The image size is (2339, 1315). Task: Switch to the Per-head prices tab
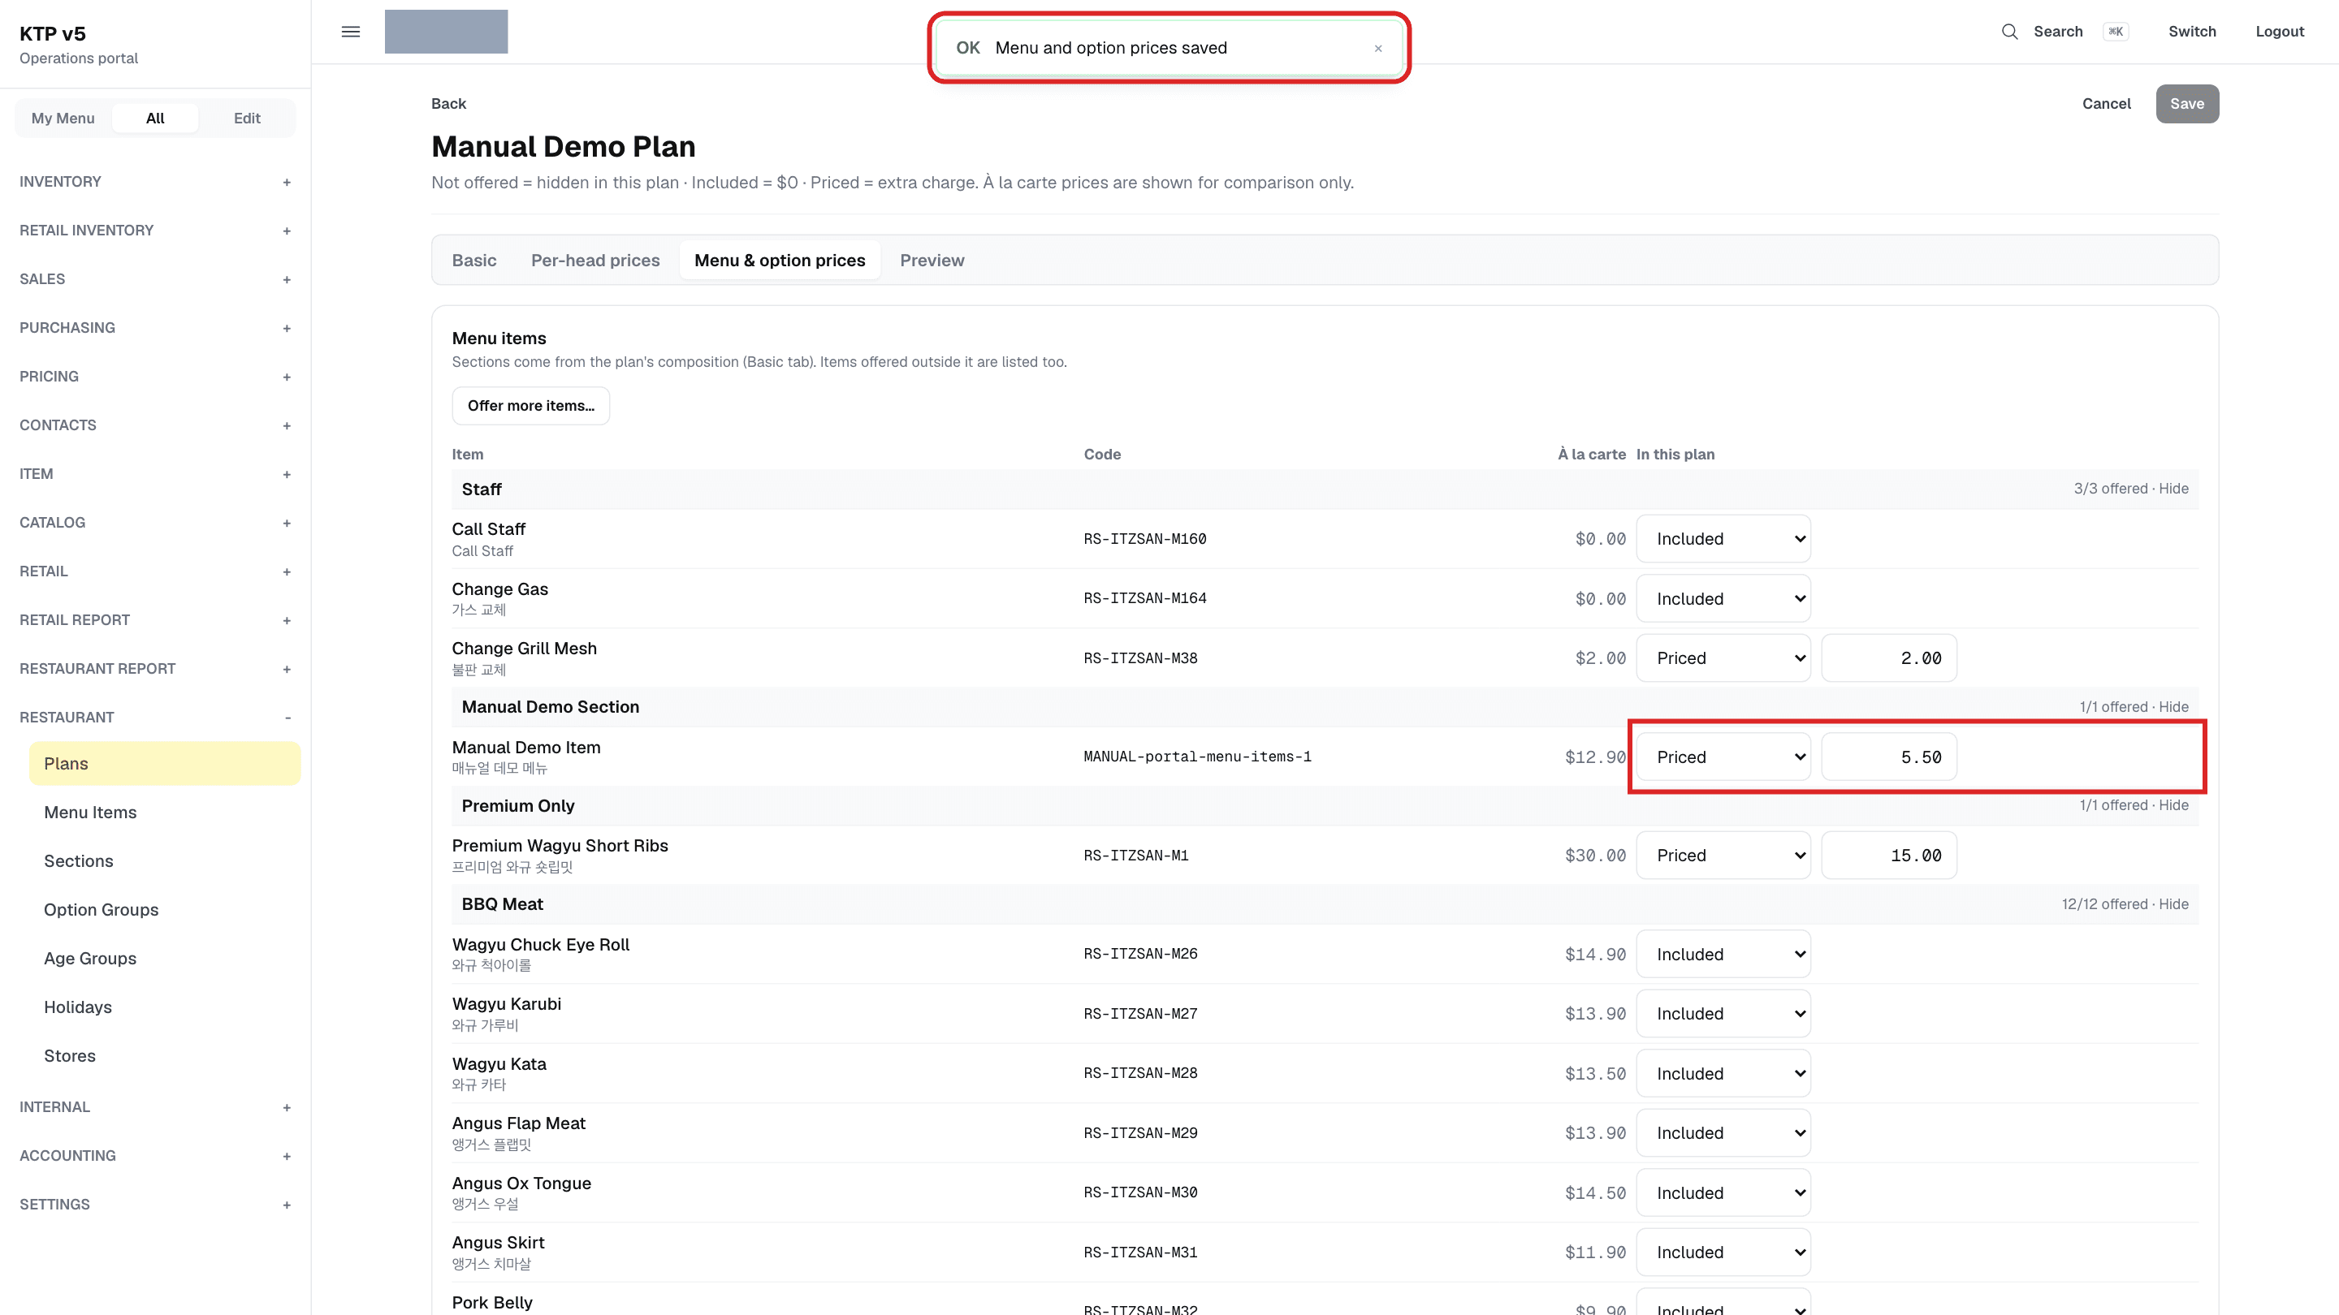coord(595,261)
